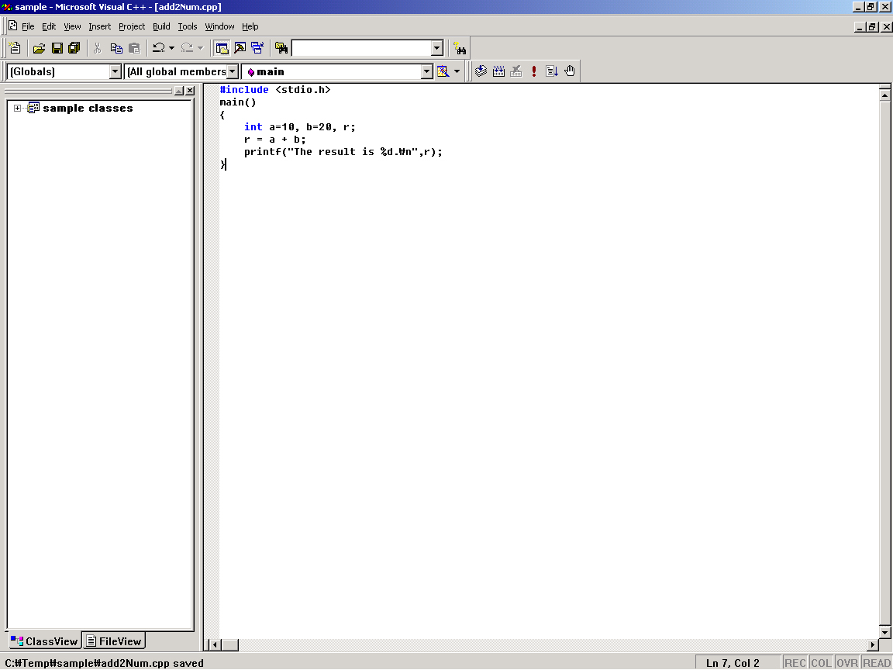893x670 pixels.
Task: Toggle the Workspace window icon
Action: coord(222,48)
